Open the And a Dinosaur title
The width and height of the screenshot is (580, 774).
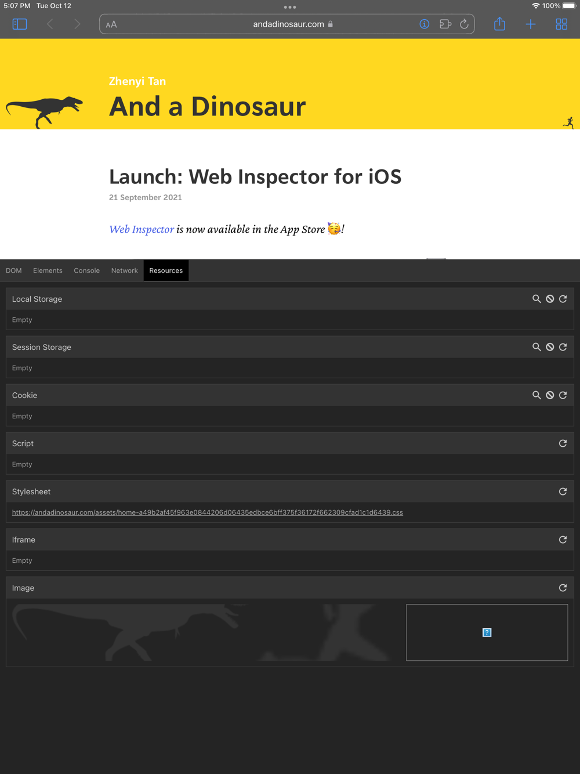pos(207,107)
